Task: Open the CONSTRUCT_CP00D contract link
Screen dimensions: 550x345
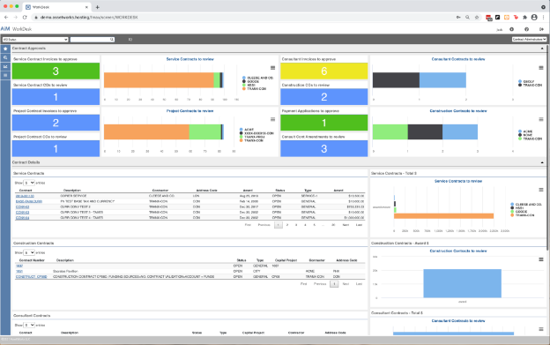Action: [x=31, y=277]
